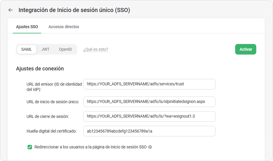Click the idpinitiatedsignon.aspx URL field

[149, 102]
